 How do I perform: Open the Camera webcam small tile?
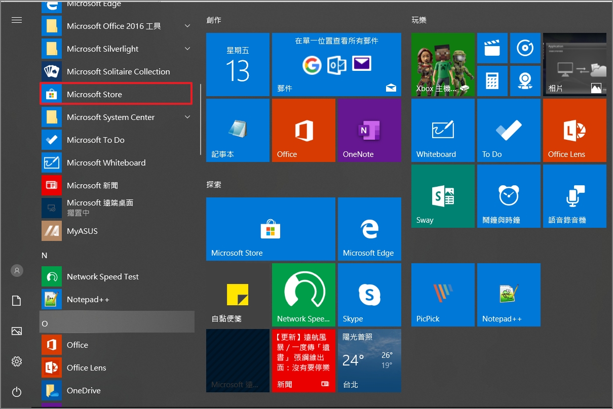[525, 81]
